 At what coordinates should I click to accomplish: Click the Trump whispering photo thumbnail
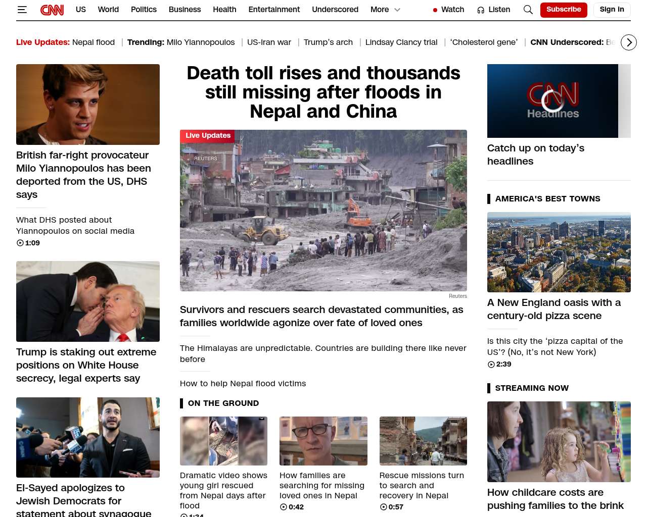pos(88,301)
